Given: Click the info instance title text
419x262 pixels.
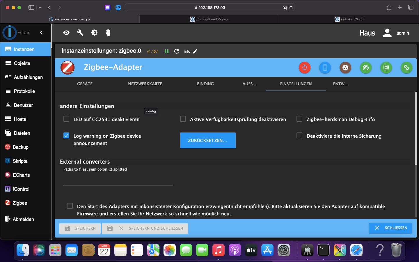Looking at the screenshot, I should [x=187, y=52].
